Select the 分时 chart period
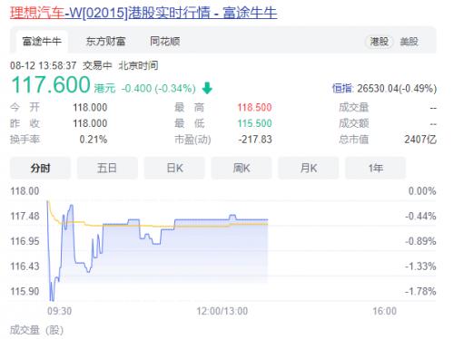Screen dimensions: 454x339 click(x=40, y=168)
